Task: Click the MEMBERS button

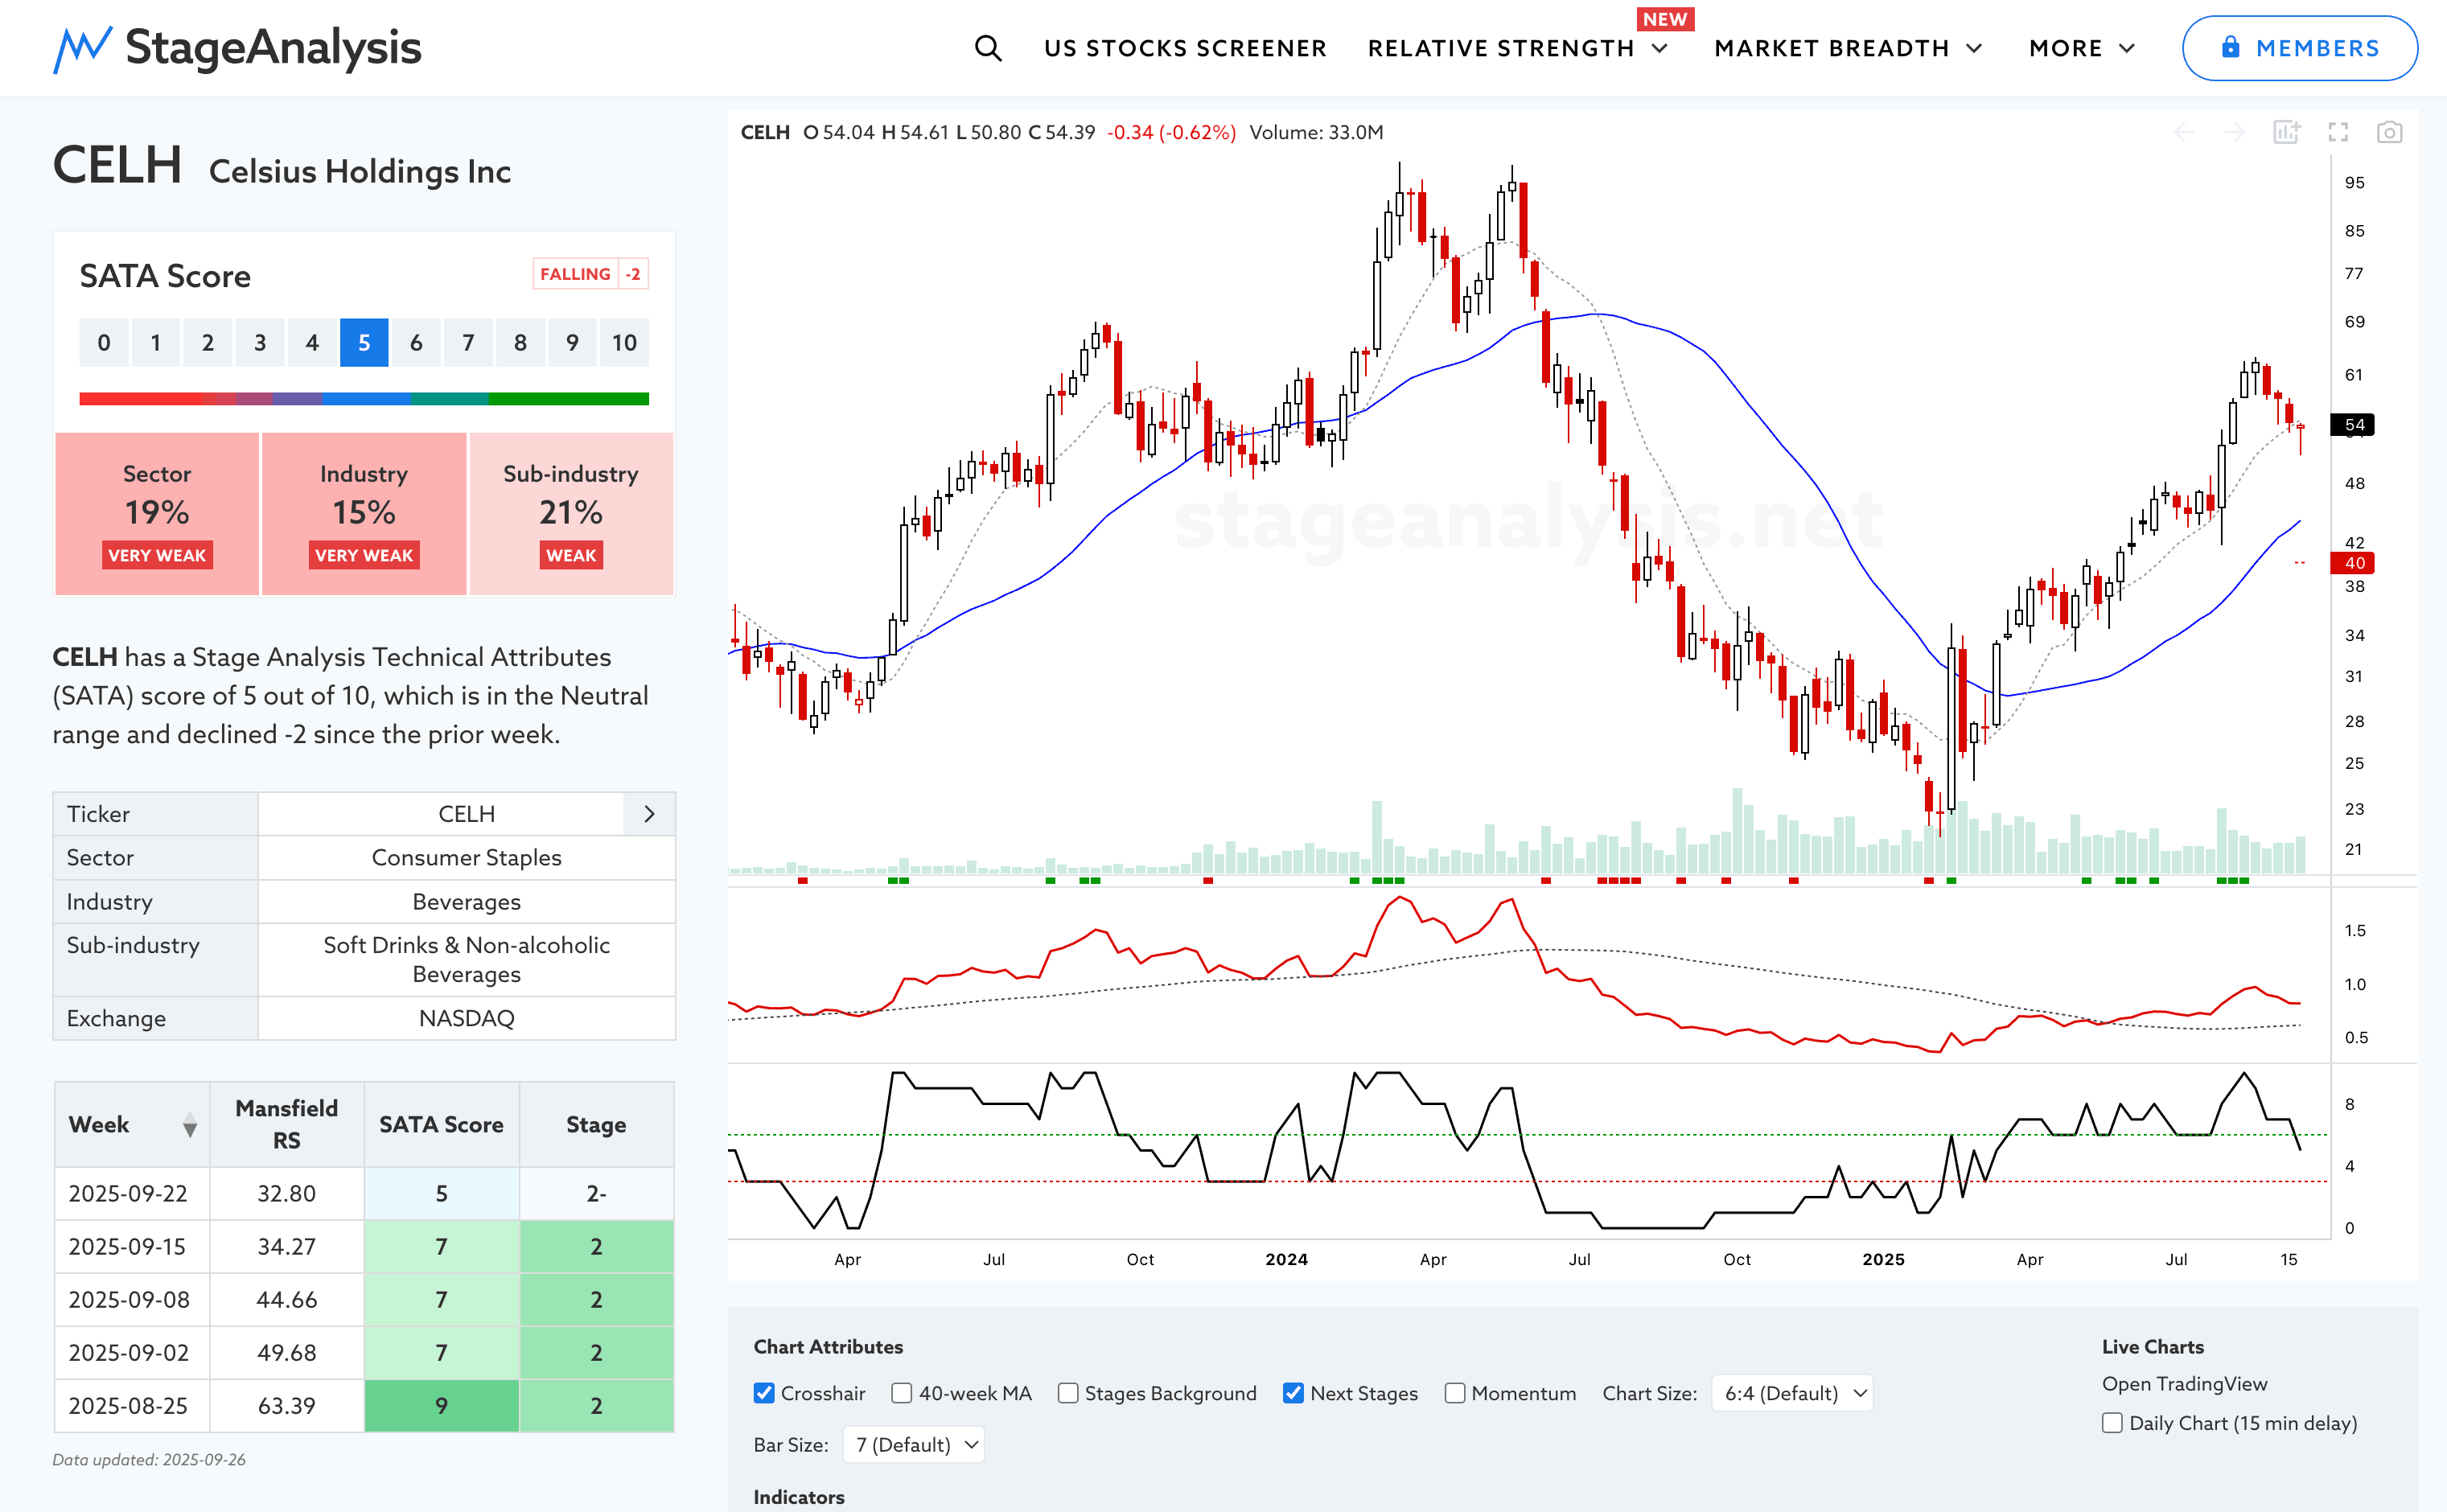Action: tap(2299, 48)
